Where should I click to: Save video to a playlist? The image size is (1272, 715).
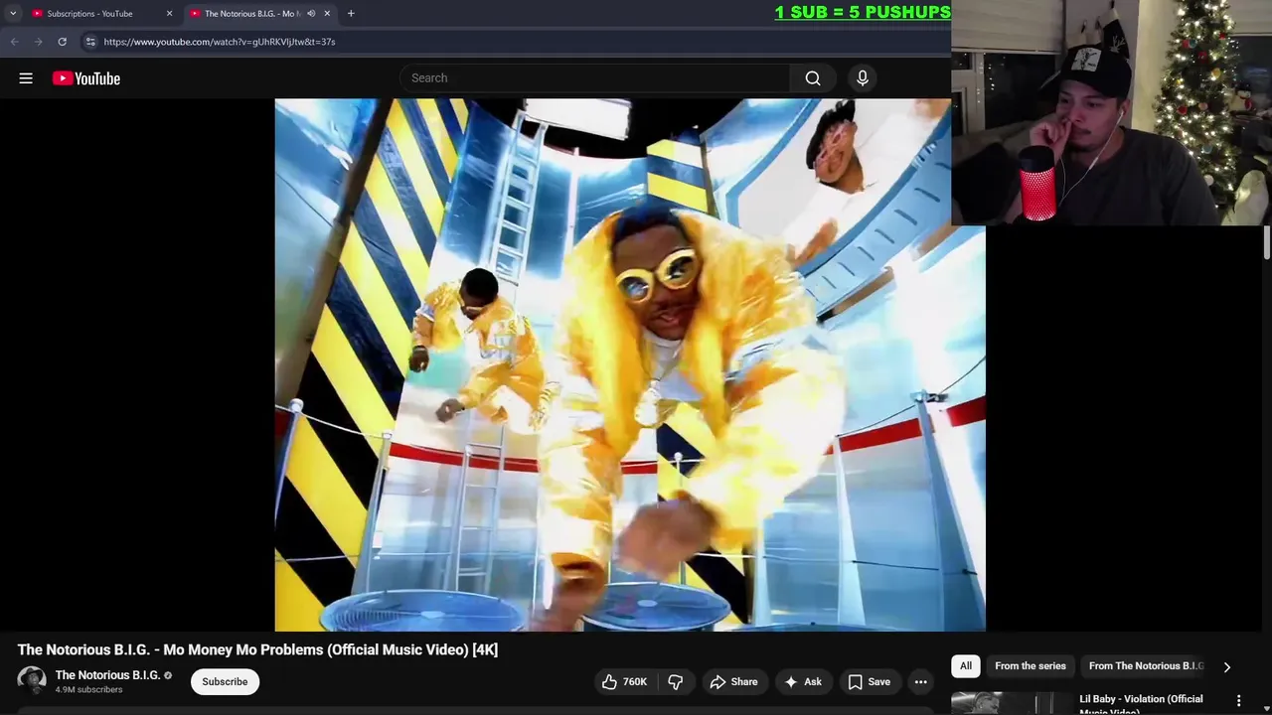tap(869, 681)
